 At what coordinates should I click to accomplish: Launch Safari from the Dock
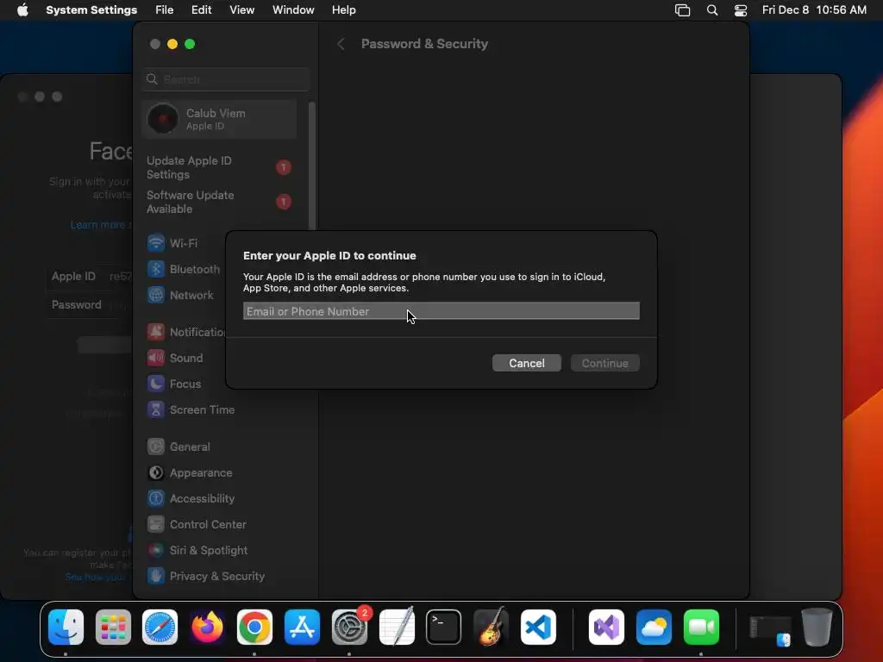pos(160,628)
